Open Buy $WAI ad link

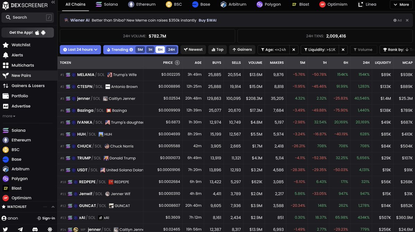click(207, 20)
